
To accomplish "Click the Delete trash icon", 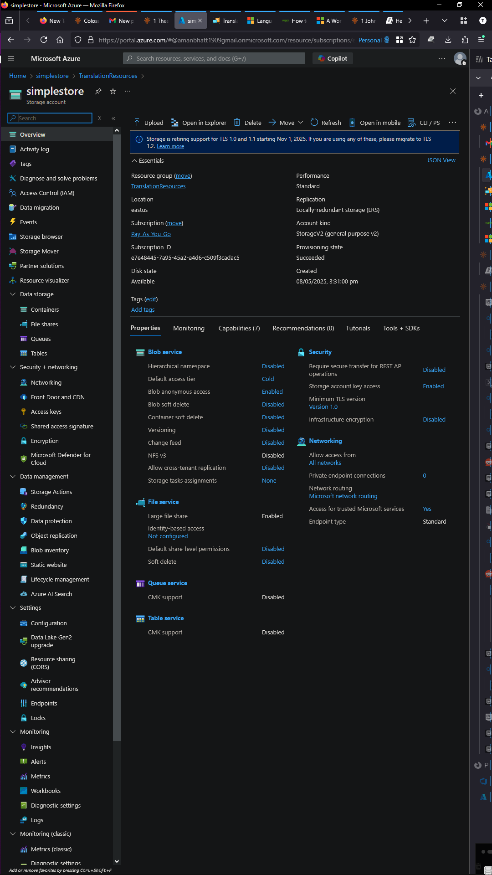I will 237,123.
